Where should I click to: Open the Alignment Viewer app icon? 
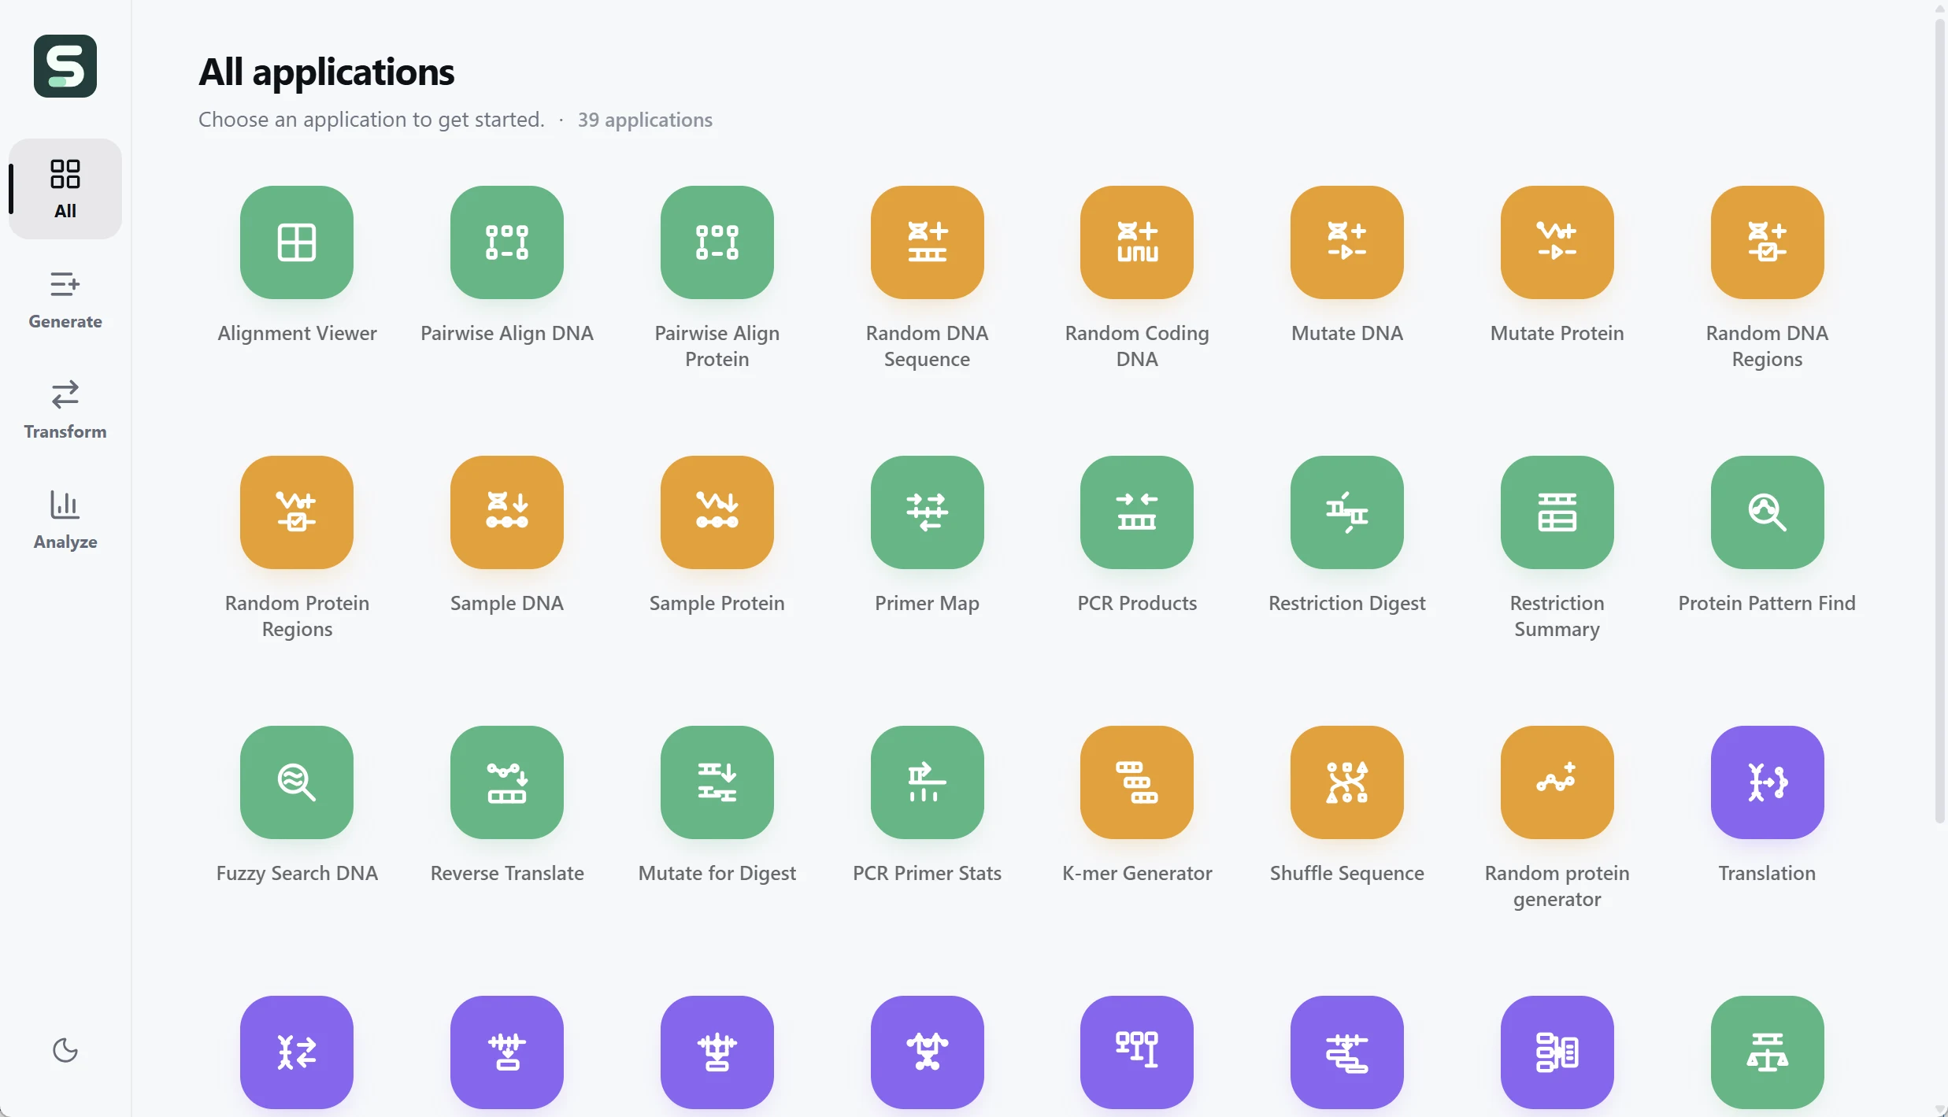point(297,242)
